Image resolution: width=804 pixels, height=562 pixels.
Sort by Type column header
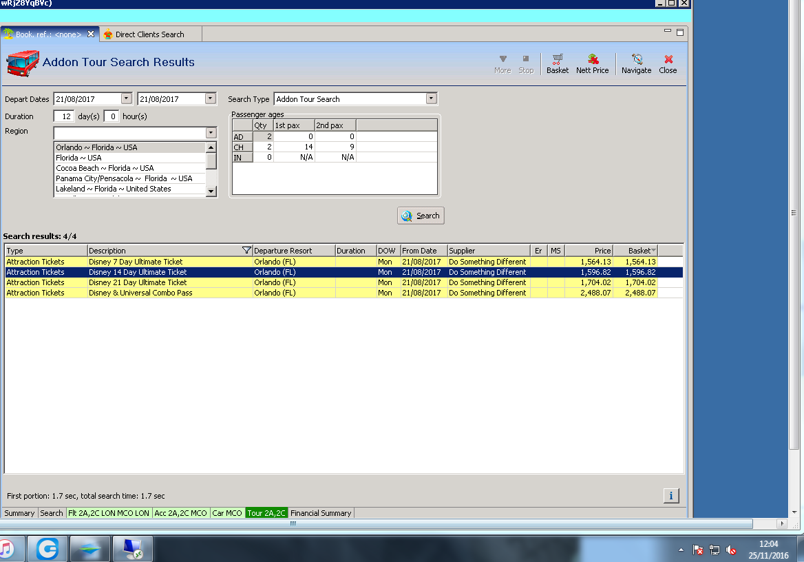(46, 251)
